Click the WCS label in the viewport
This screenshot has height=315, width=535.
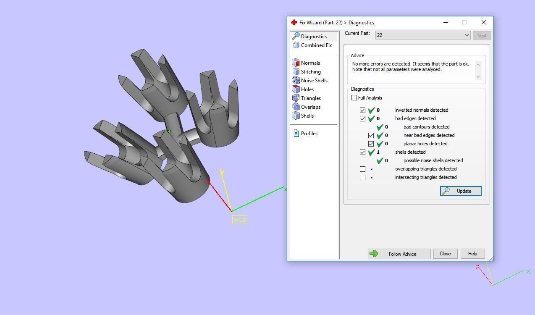pyautogui.click(x=239, y=220)
